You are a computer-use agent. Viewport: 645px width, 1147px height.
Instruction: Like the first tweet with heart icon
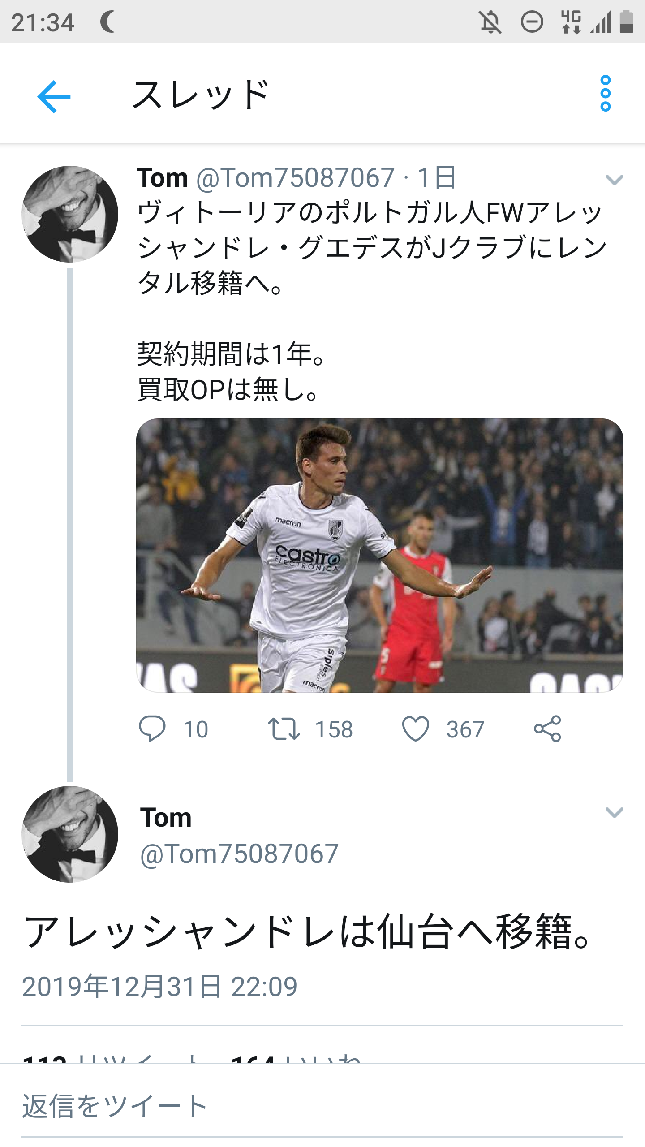[x=416, y=729]
